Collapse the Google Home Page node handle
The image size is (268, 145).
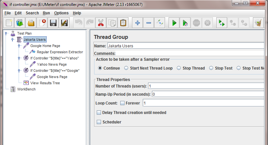(x=19, y=46)
